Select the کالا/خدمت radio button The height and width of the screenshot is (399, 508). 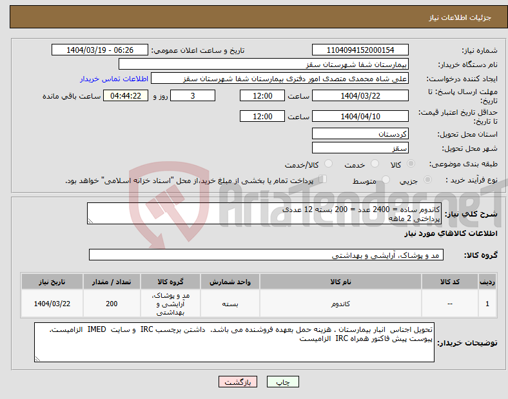pyautogui.click(x=328, y=164)
